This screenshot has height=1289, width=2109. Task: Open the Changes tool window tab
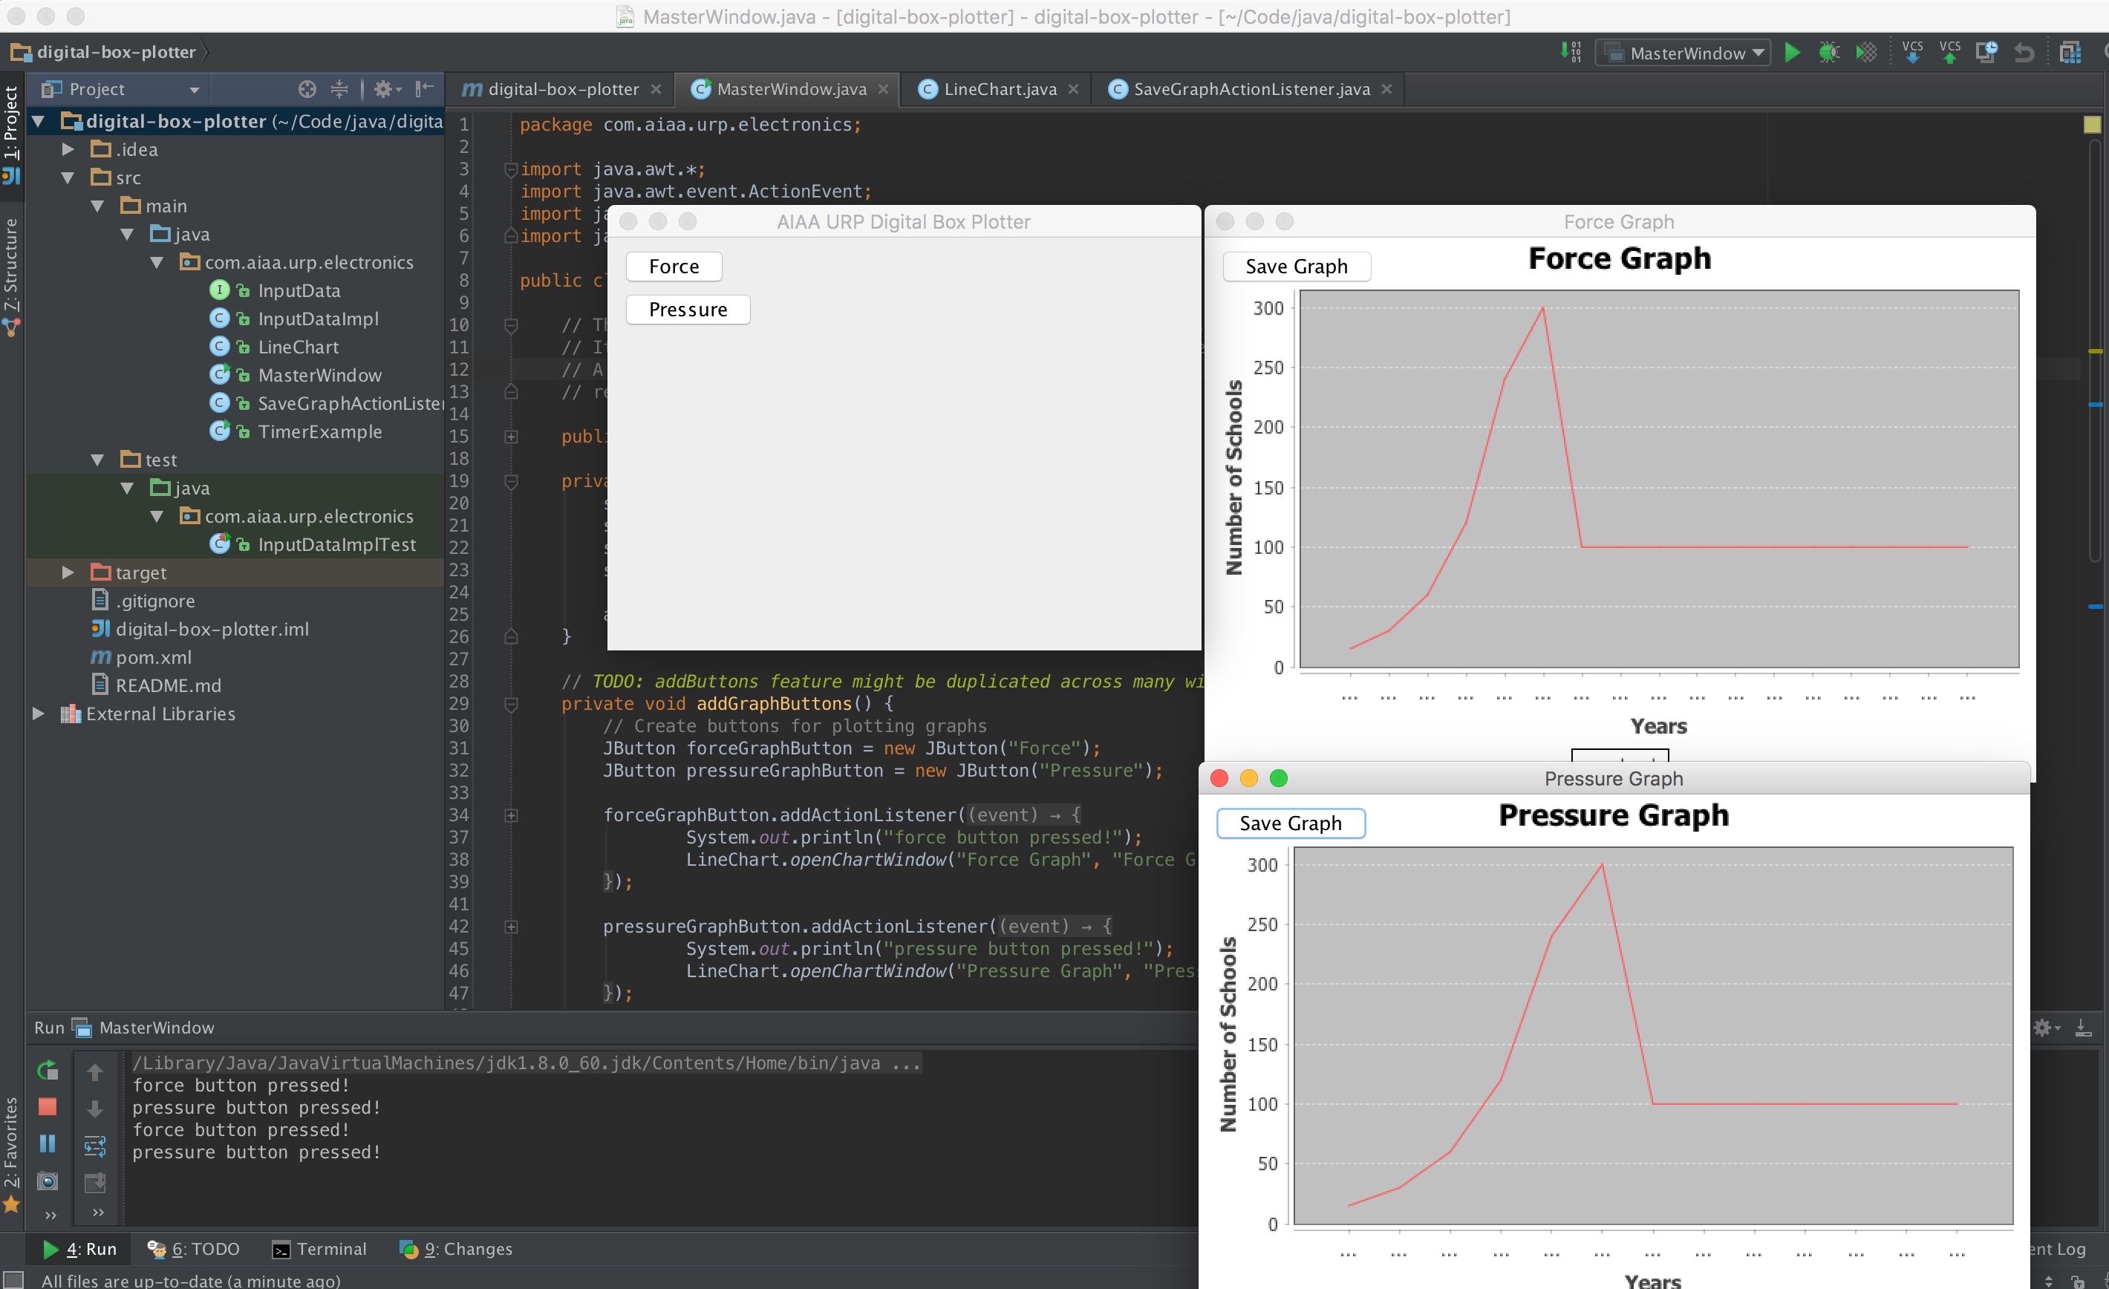pyautogui.click(x=456, y=1250)
